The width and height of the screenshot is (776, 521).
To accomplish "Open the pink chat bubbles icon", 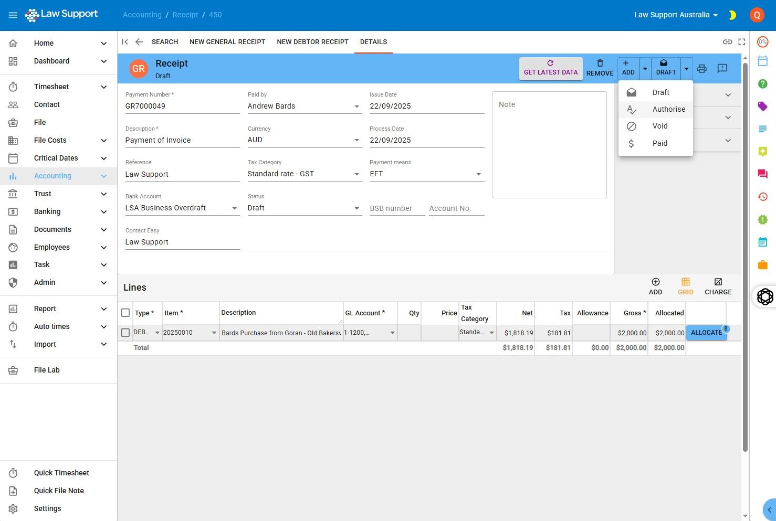I will pyautogui.click(x=763, y=174).
